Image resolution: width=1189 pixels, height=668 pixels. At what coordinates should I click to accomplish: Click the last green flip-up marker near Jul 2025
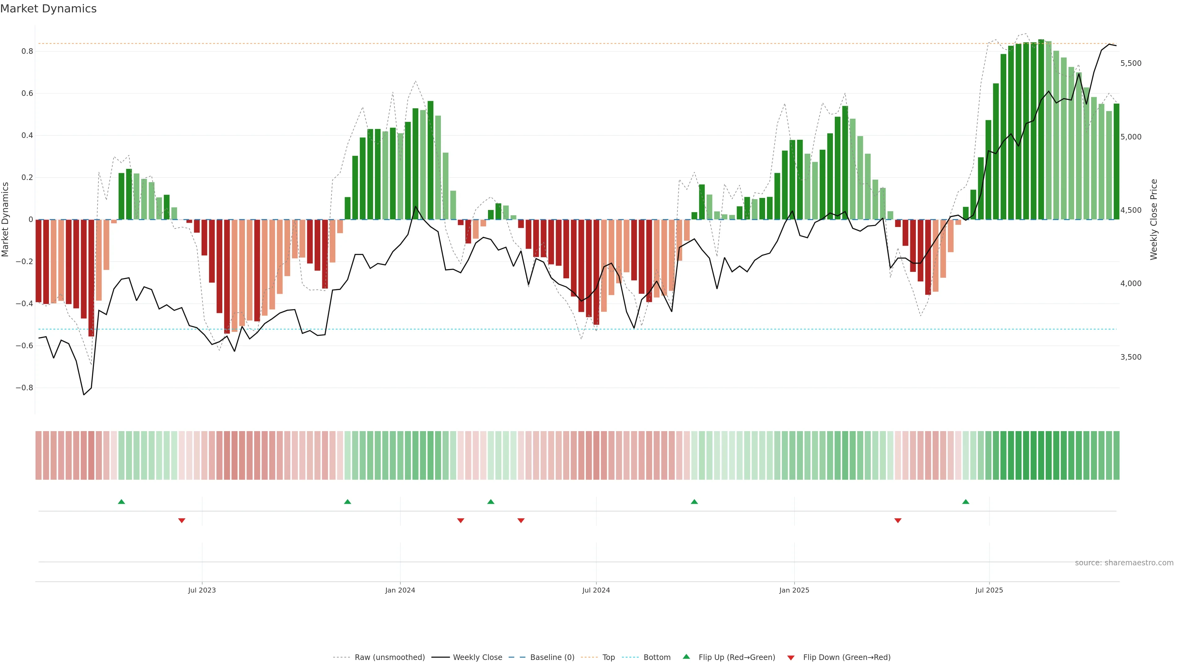click(966, 502)
